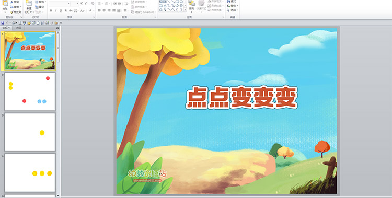392x198 pixels.
Task: Click the Replace button in the Editing group
Action: point(233,6)
